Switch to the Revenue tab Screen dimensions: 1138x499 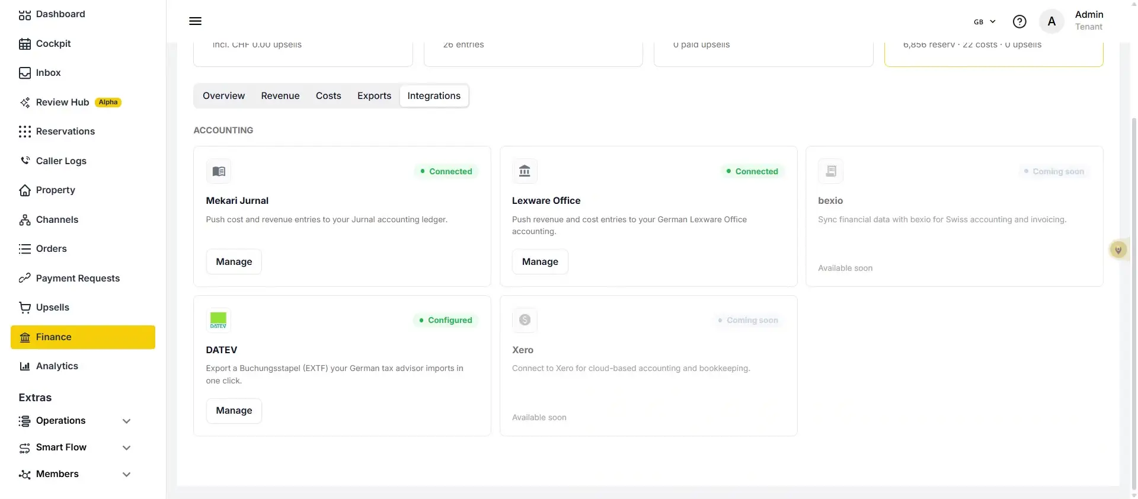(280, 96)
